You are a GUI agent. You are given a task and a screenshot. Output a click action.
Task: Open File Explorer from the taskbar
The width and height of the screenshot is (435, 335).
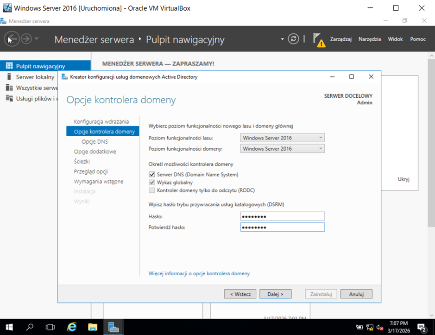click(x=93, y=327)
